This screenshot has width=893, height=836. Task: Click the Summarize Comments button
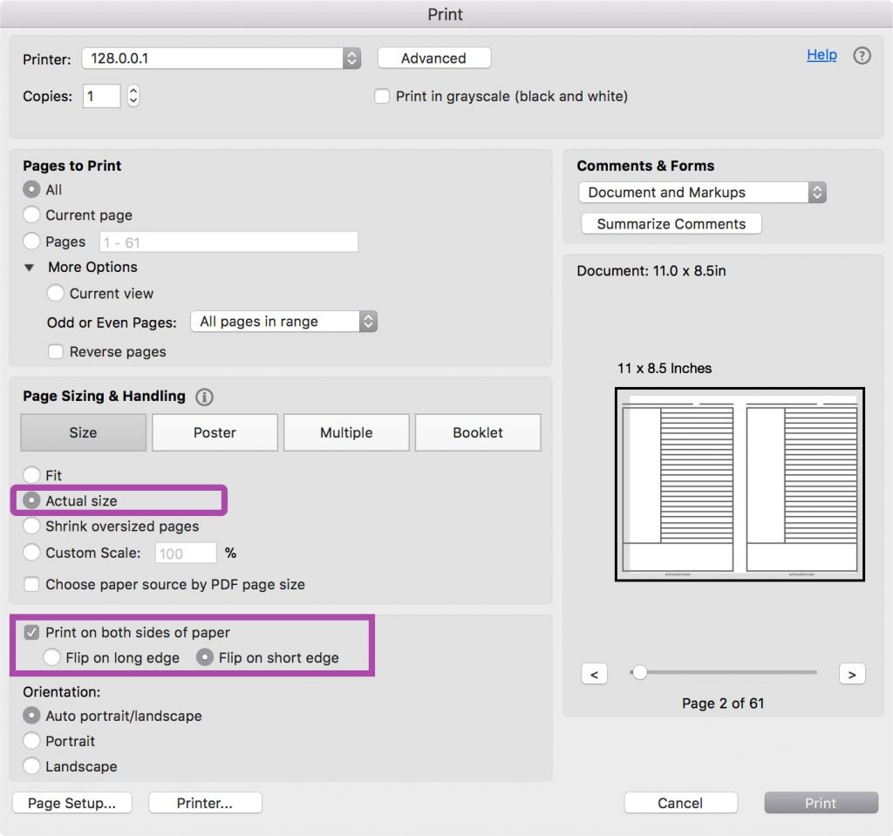pos(671,224)
